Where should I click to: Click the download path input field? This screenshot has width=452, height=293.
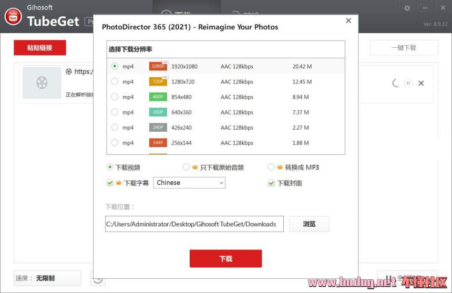click(x=194, y=224)
